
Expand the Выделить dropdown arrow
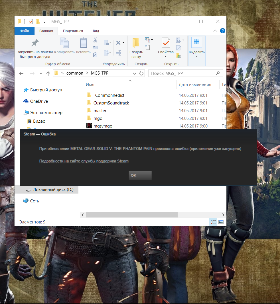pyautogui.click(x=197, y=56)
